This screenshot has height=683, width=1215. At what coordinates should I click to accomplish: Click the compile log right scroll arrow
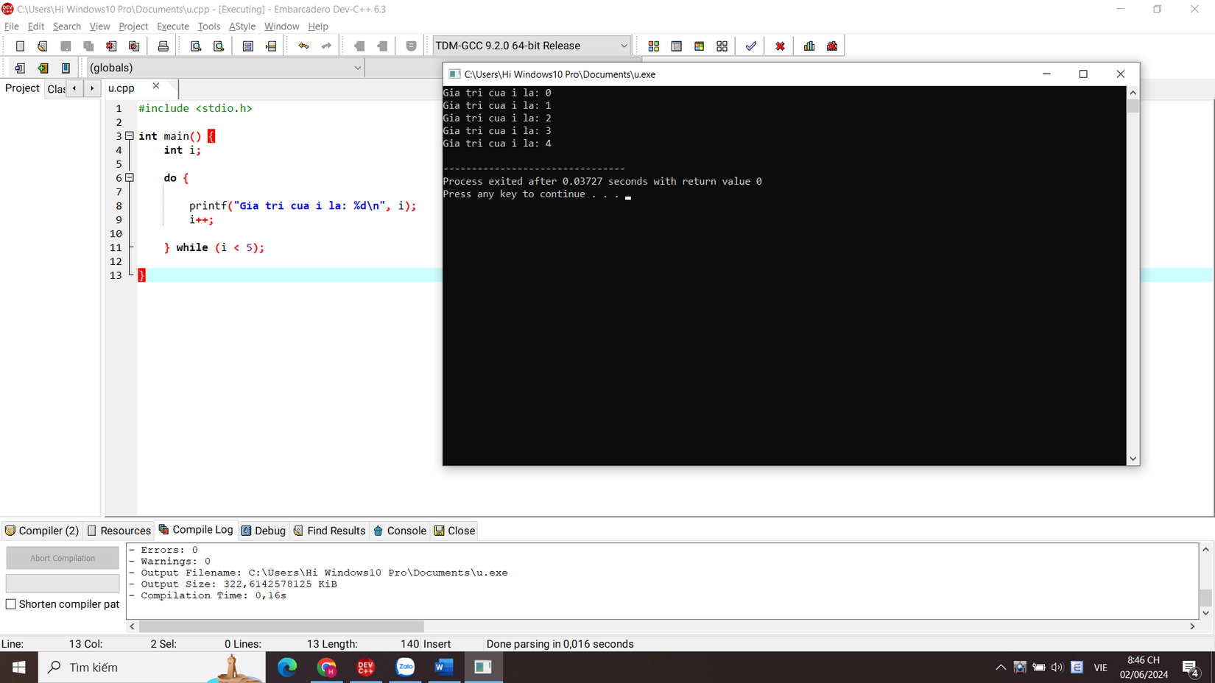click(1192, 626)
